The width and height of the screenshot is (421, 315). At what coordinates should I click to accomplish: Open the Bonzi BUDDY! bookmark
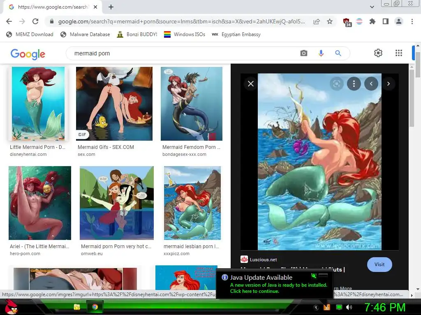(137, 34)
